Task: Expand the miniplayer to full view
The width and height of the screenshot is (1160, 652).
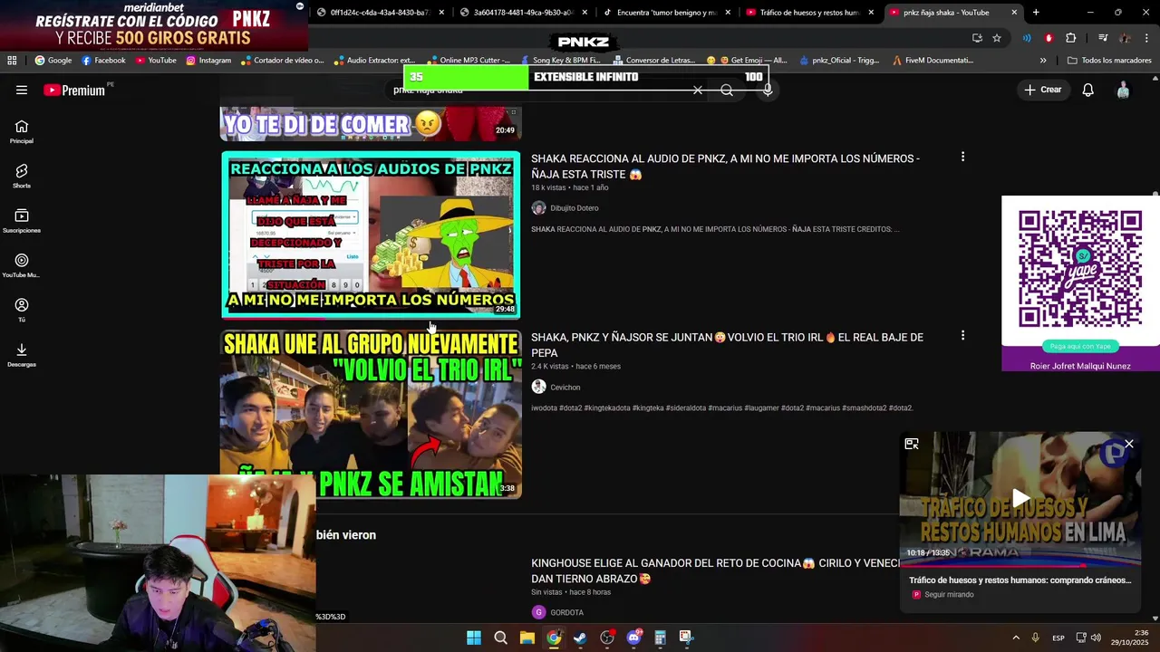Action: 912,444
